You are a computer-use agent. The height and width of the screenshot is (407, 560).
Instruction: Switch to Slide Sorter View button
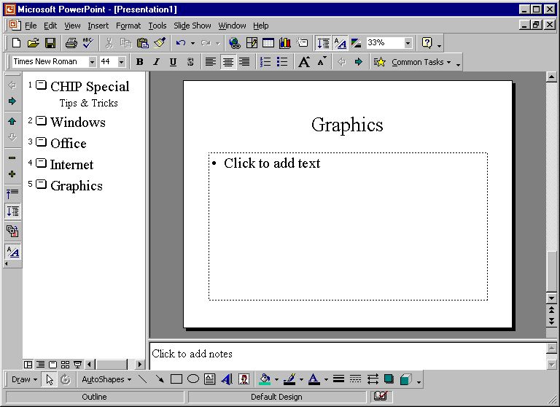pyautogui.click(x=65, y=365)
